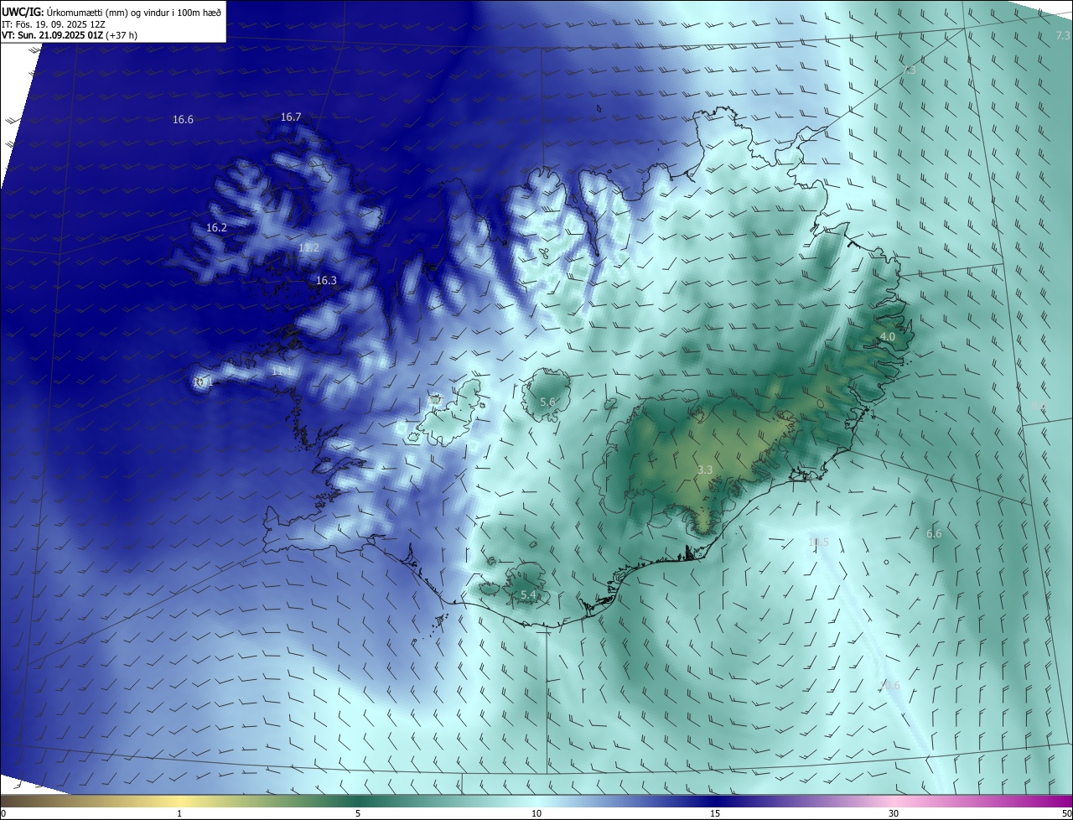Click the 10 tick on the color scale
Viewport: 1073px width, 820px height.
pos(536,813)
